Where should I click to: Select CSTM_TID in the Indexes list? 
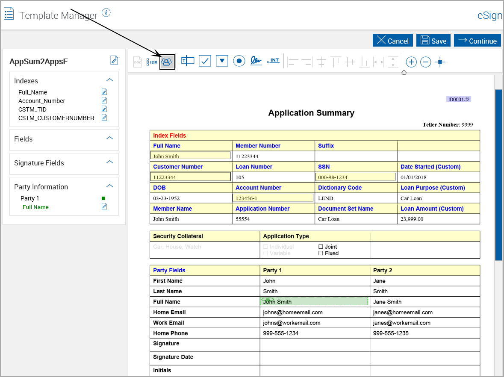(32, 109)
